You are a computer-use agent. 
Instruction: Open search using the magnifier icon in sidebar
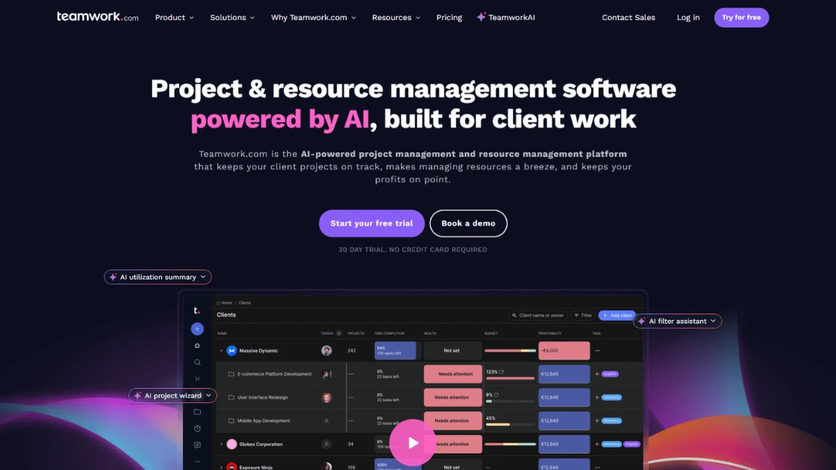(197, 361)
